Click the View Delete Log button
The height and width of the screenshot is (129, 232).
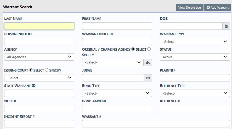point(190,8)
